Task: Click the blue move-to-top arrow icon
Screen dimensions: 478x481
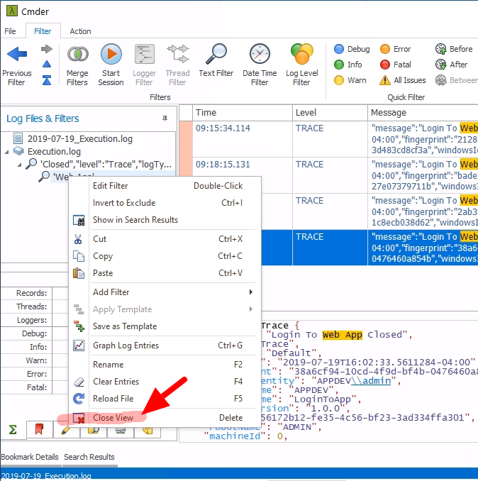Action: [47, 80]
